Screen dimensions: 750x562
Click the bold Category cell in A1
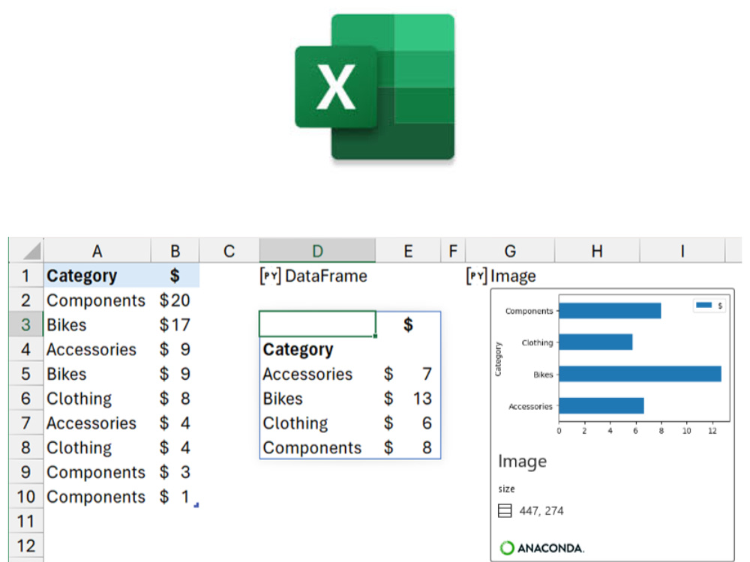pyautogui.click(x=97, y=276)
